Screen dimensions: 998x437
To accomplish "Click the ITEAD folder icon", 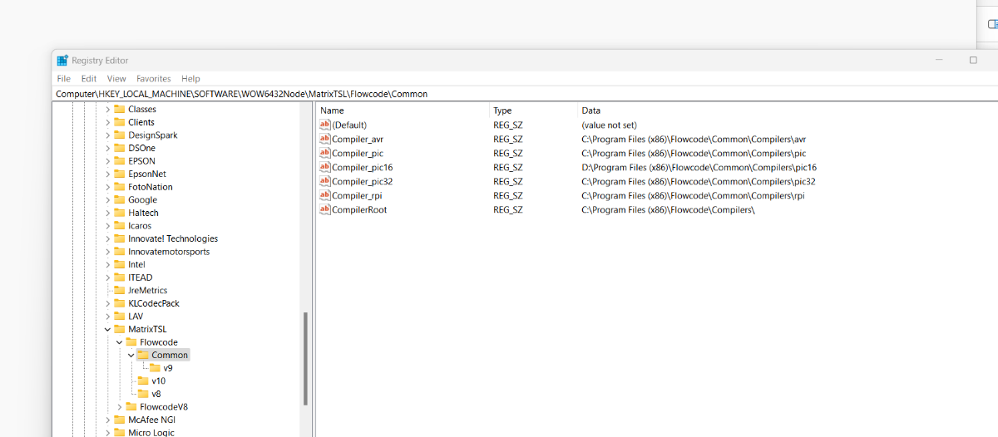I will (119, 277).
